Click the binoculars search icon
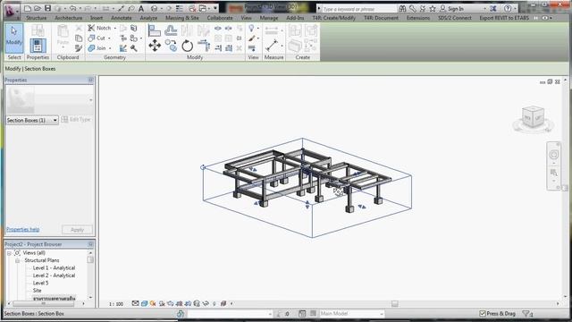Image resolution: width=572 pixels, height=322 pixels. pos(403,8)
